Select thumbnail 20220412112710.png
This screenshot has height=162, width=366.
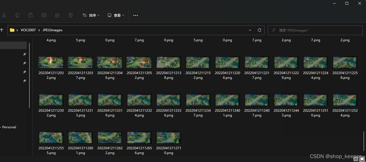[169, 138]
